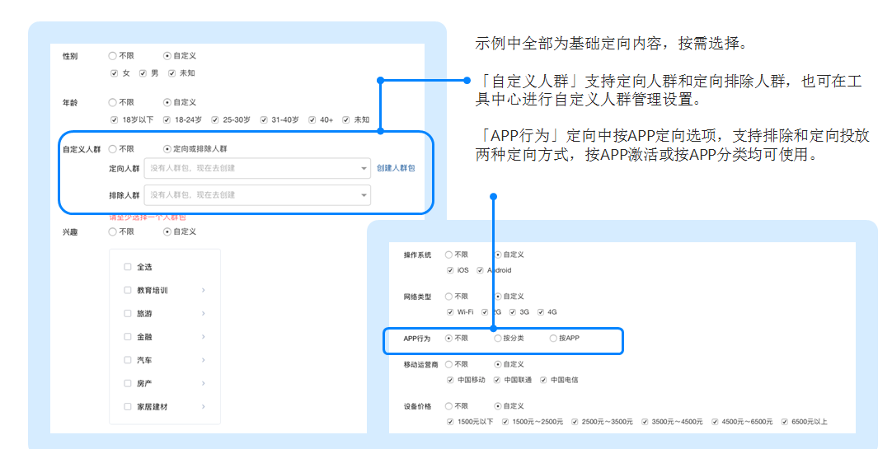892x449 pixels.
Task: Open the 排除人群 dropdown arrow
Action: click(364, 195)
